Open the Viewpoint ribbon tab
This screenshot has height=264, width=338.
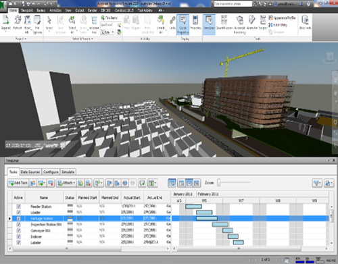point(27,10)
